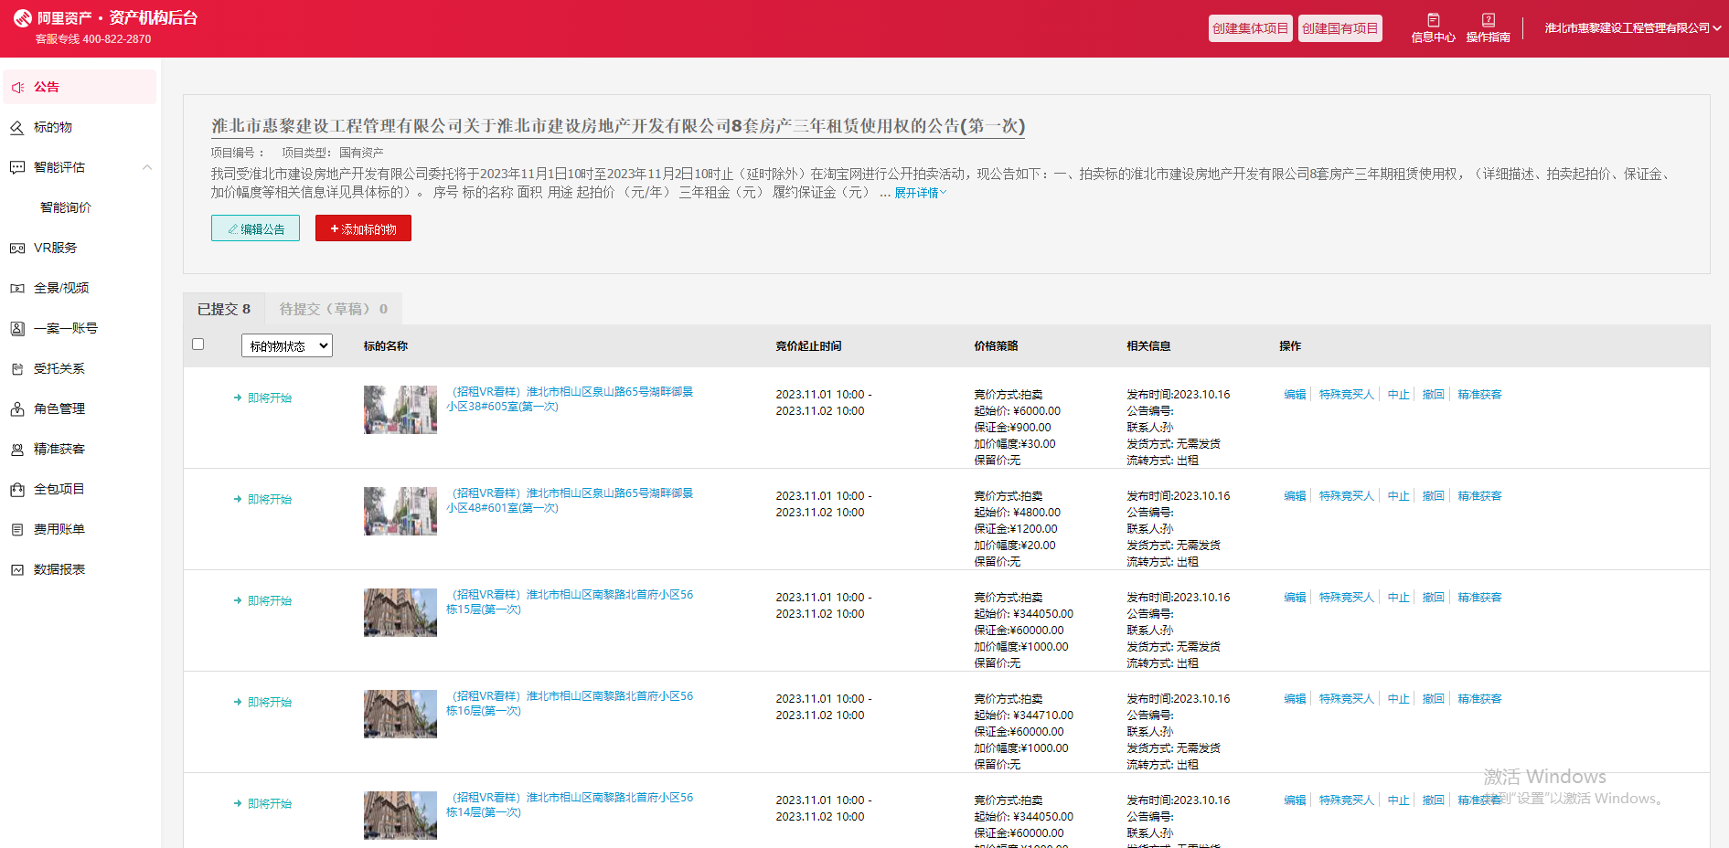Open the 信息中心 message center icon
Viewport: 1729px width, 848px height.
(1433, 21)
